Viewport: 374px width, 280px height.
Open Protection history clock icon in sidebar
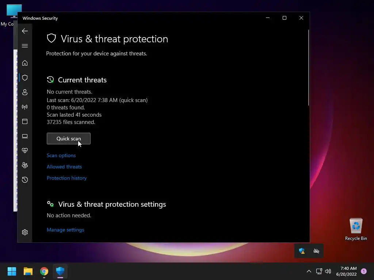tap(25, 179)
